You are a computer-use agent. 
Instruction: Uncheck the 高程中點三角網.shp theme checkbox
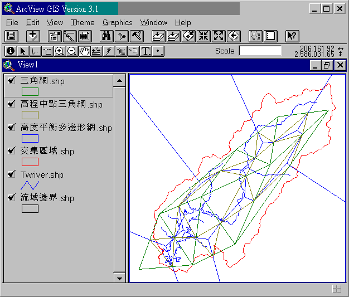click(12, 104)
